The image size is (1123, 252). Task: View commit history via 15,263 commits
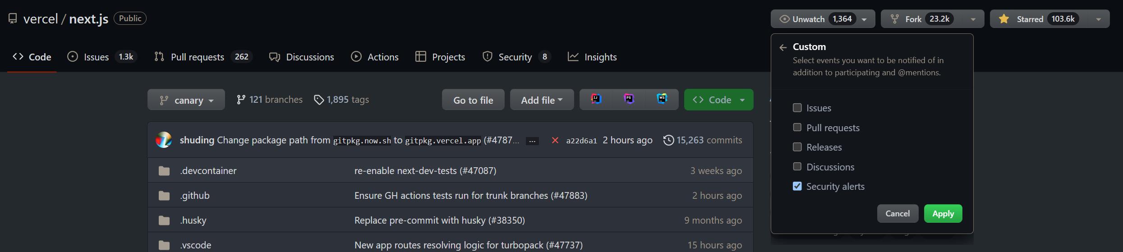point(703,140)
